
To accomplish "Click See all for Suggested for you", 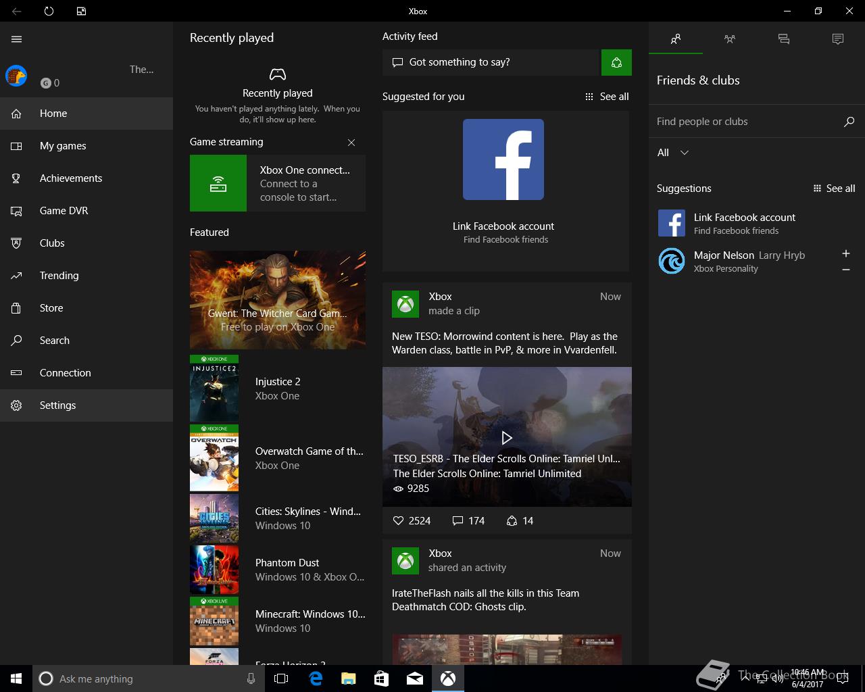I will tap(607, 97).
